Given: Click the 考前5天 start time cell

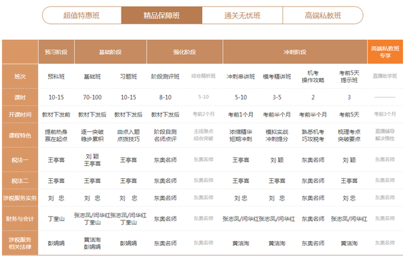Looking at the screenshot, I should click(x=349, y=114).
